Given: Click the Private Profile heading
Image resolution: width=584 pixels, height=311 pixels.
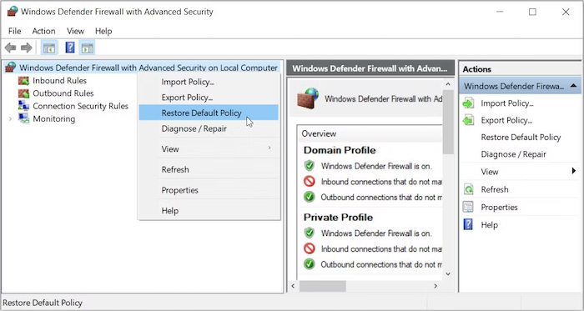Looking at the screenshot, I should pyautogui.click(x=338, y=218).
